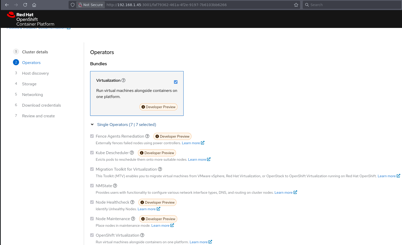Toggle the Fence Agents Remediation checkbox
This screenshot has width=402, height=245.
click(92, 136)
